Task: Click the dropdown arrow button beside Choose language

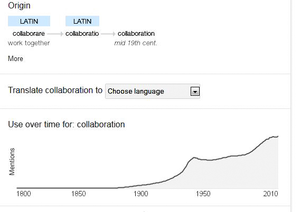Action: click(195, 92)
